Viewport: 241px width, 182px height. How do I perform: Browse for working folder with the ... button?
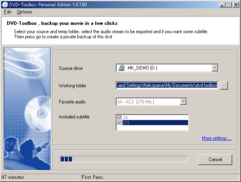[x=224, y=86]
